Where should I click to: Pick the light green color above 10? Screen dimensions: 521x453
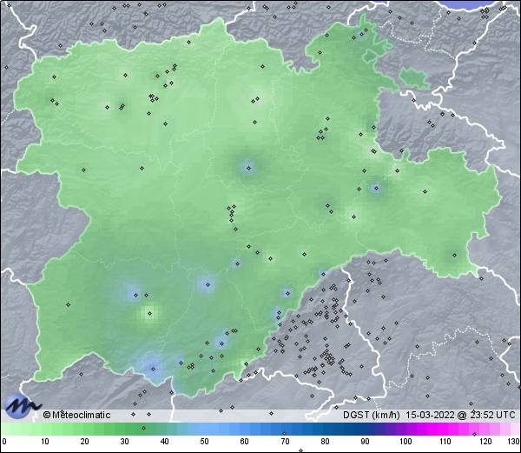[x=45, y=429]
